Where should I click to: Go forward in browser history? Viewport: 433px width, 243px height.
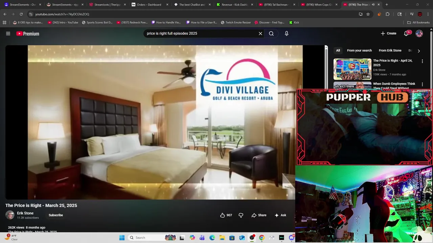point(13,14)
